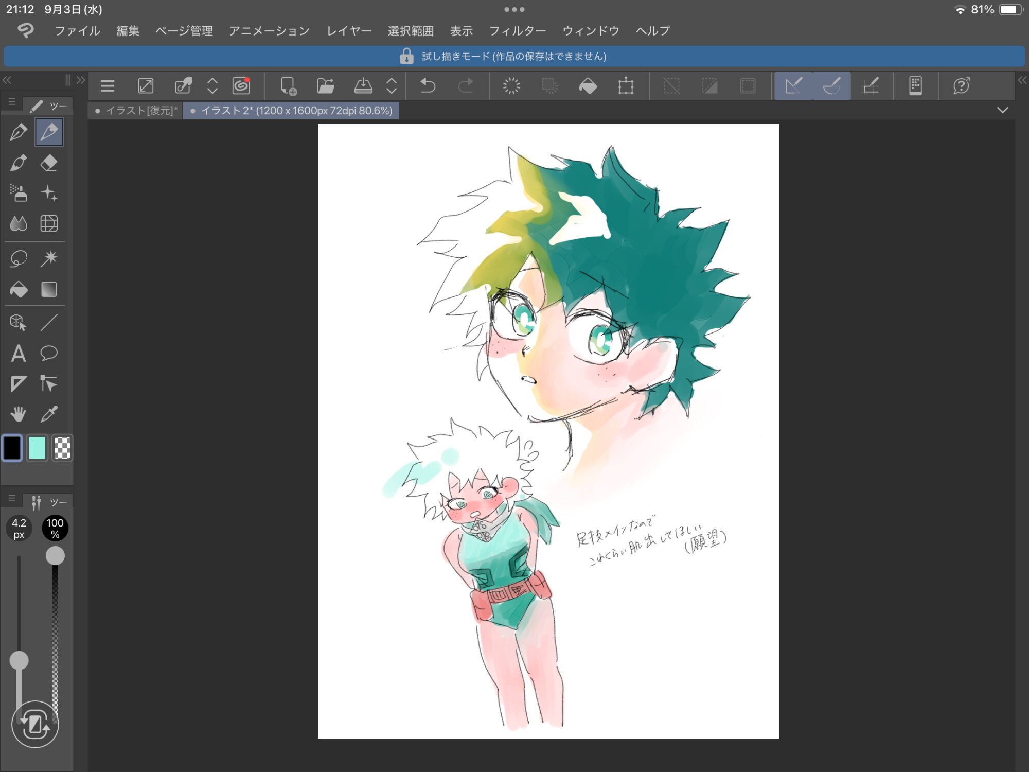Select the Gradient tool
1029x772 pixels.
pos(49,289)
